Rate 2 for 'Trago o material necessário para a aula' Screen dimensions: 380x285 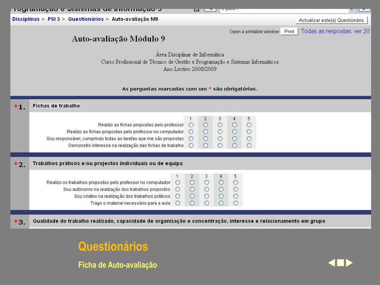[x=192, y=203]
